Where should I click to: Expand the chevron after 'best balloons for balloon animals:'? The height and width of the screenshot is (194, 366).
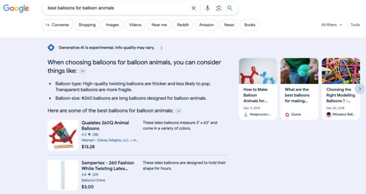[179, 111]
